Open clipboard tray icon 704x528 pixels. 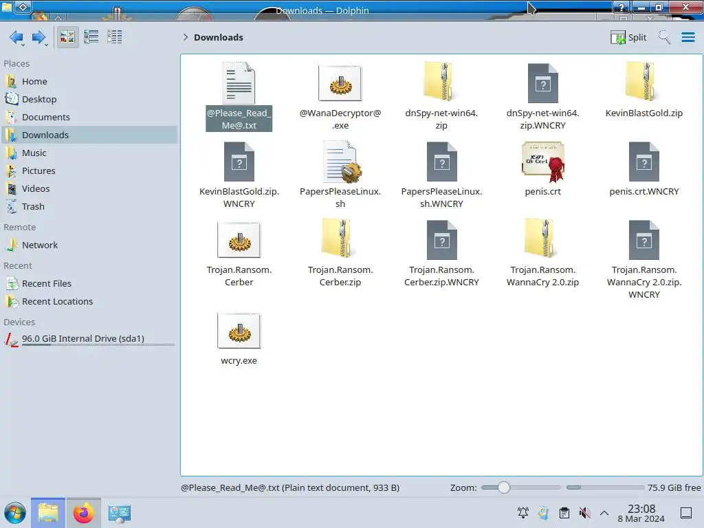click(564, 513)
